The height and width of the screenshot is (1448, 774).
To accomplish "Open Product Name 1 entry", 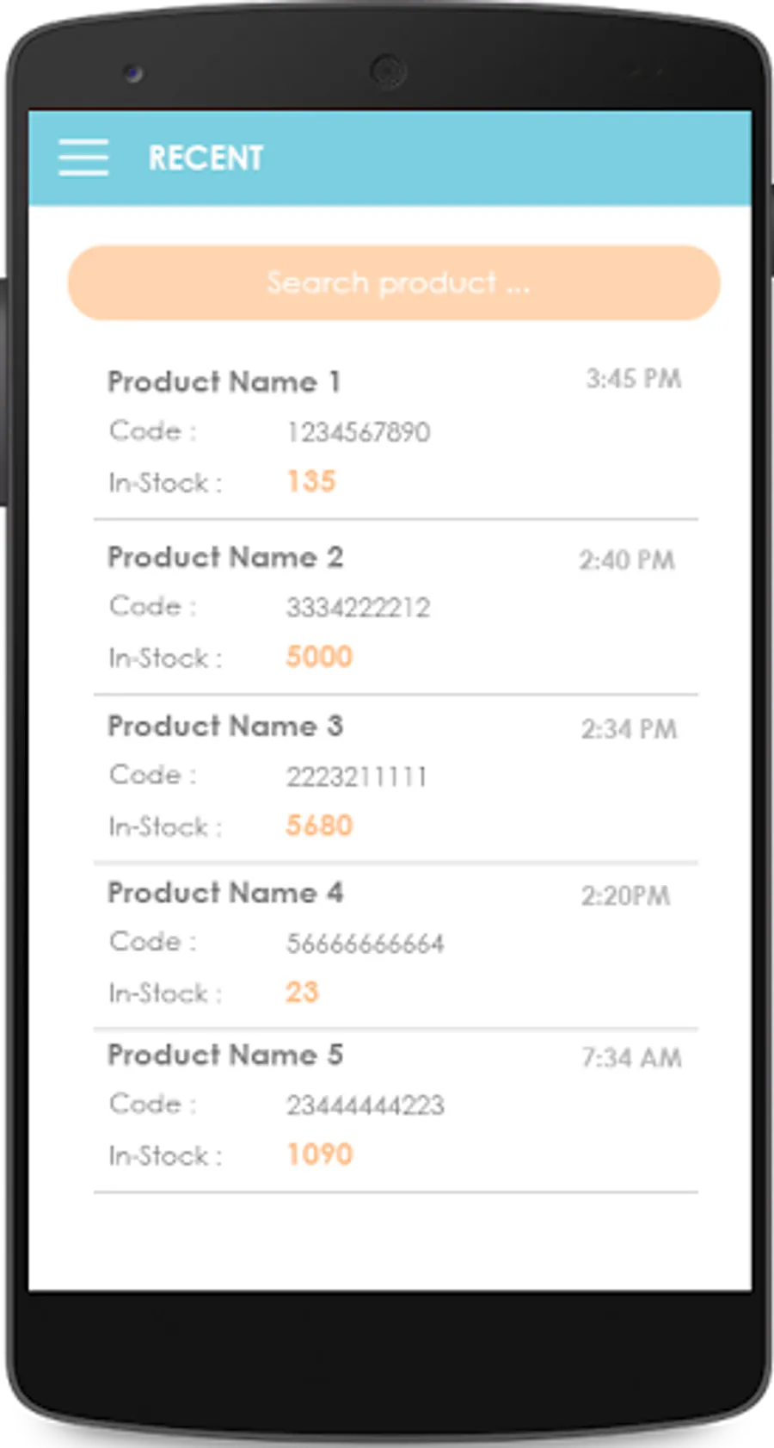I will [224, 381].
